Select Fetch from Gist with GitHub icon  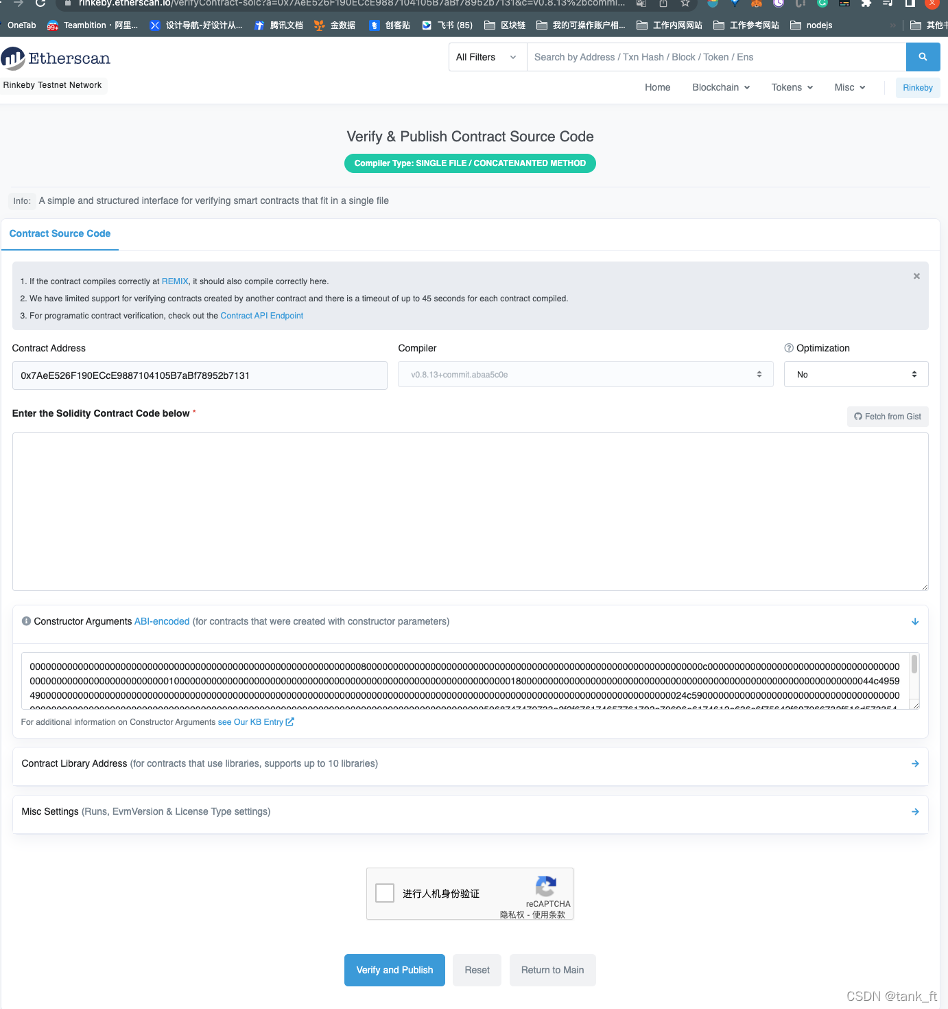pos(888,416)
